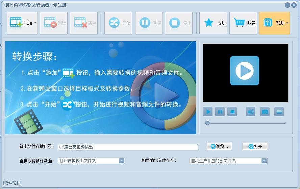Pause the preview player

(220, 112)
